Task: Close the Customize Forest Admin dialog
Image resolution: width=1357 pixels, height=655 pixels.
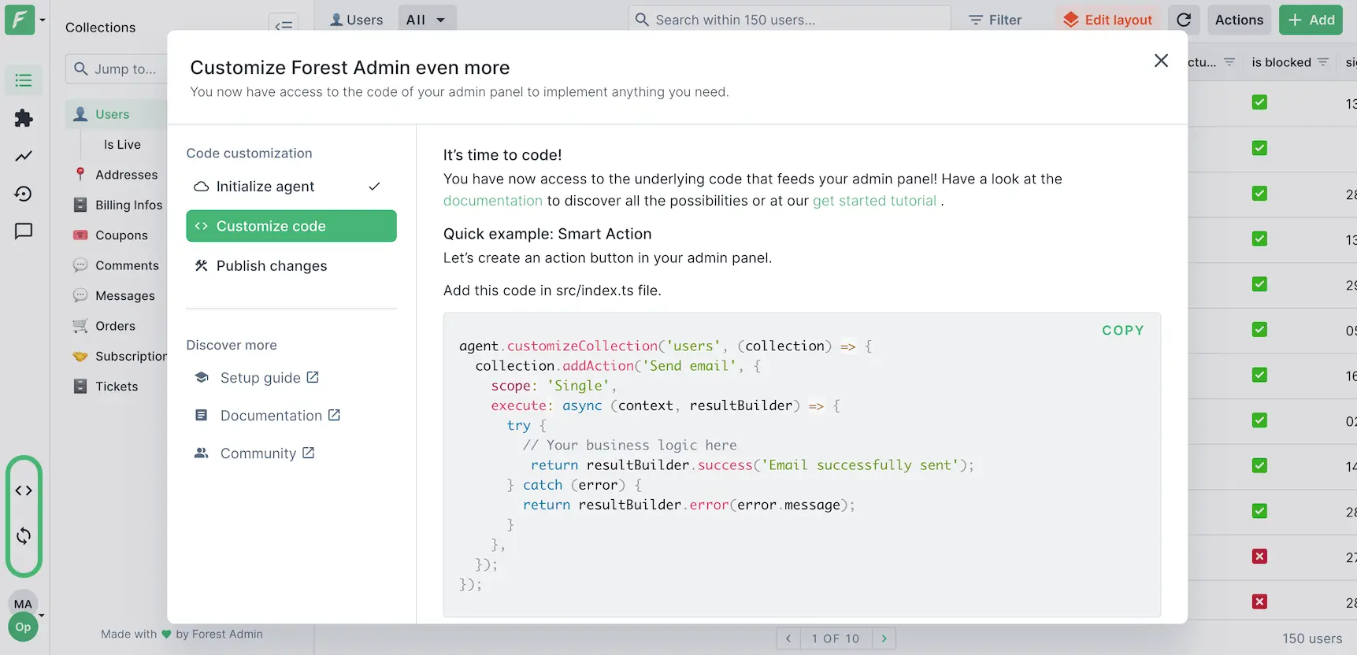Action: tap(1161, 61)
